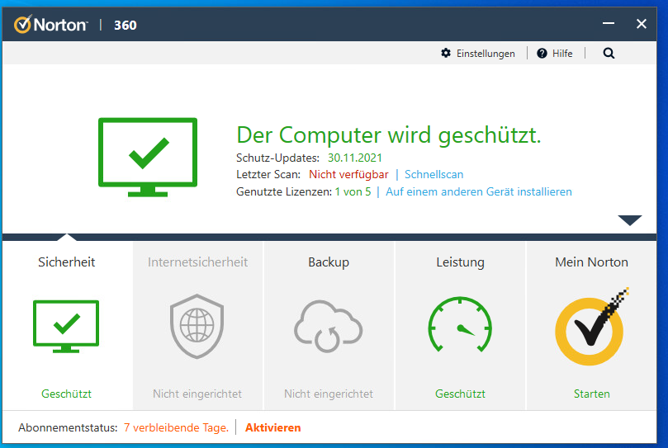
Task: Minimize the Norton 360 window
Action: 609,23
